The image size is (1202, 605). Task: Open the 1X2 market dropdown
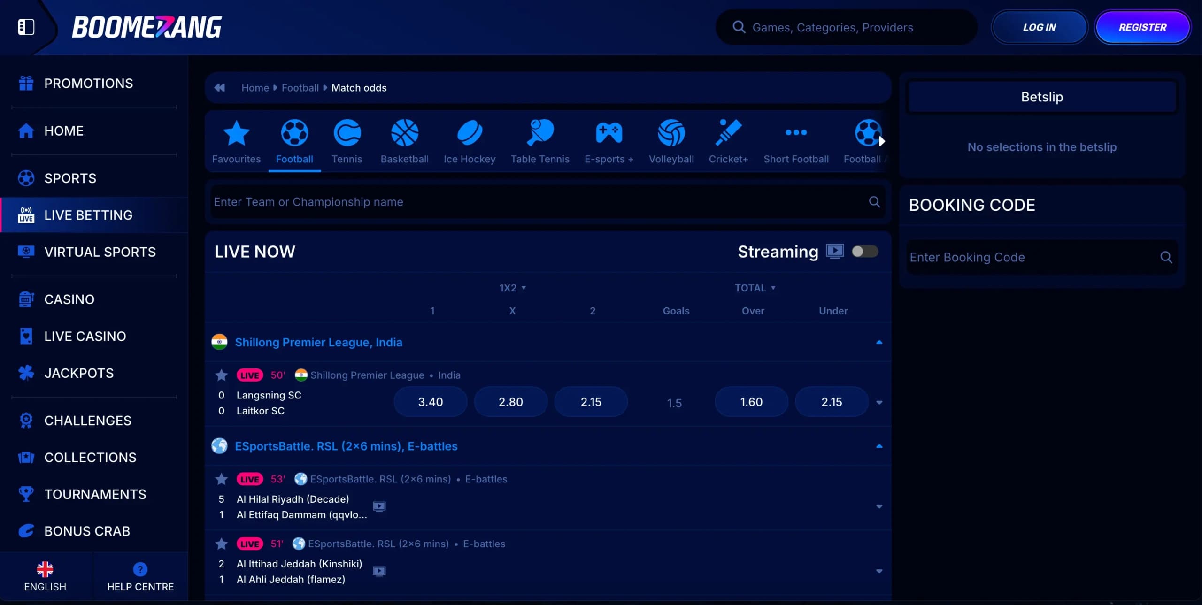tap(513, 288)
